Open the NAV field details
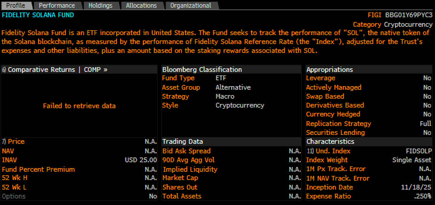 [x=8, y=151]
